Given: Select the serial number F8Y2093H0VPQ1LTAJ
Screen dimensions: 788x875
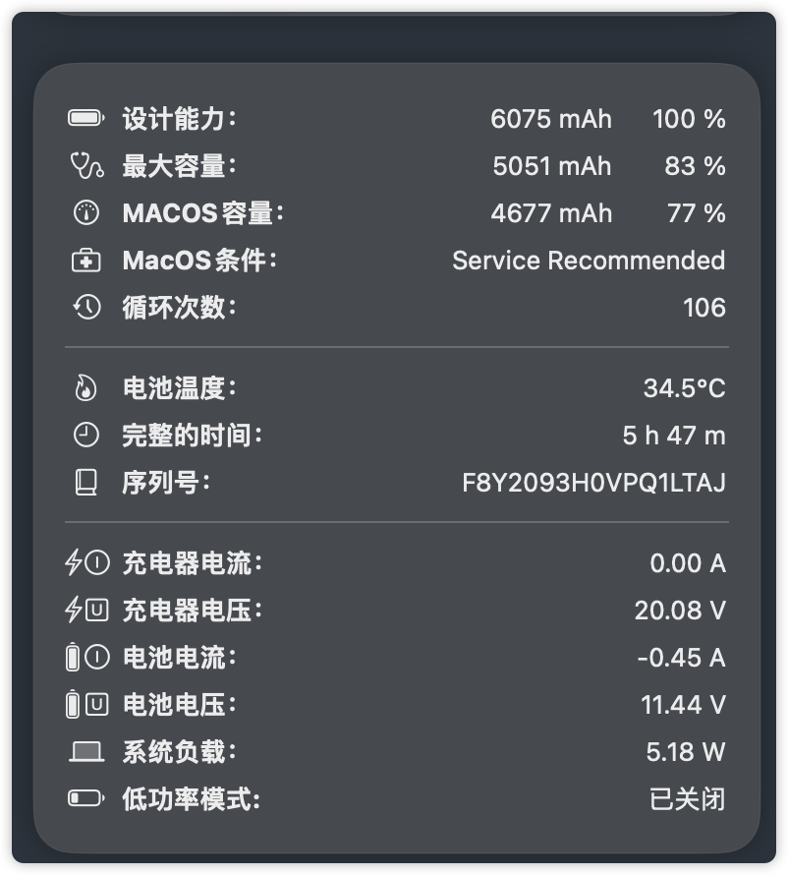Looking at the screenshot, I should (593, 483).
